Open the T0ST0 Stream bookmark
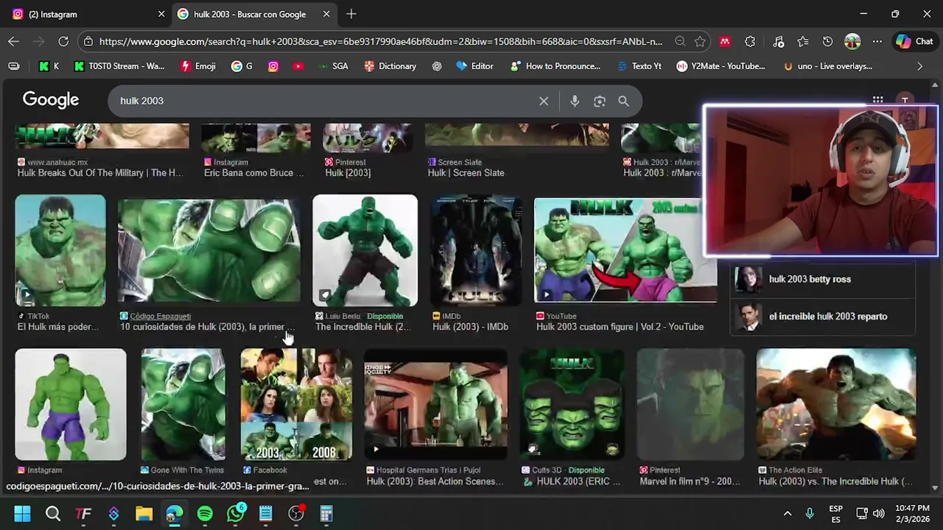 (x=119, y=66)
